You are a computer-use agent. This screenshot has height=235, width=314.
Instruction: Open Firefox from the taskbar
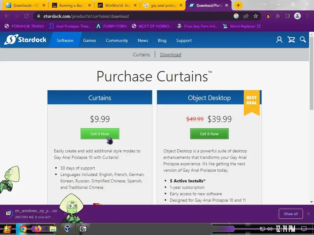[38, 229]
